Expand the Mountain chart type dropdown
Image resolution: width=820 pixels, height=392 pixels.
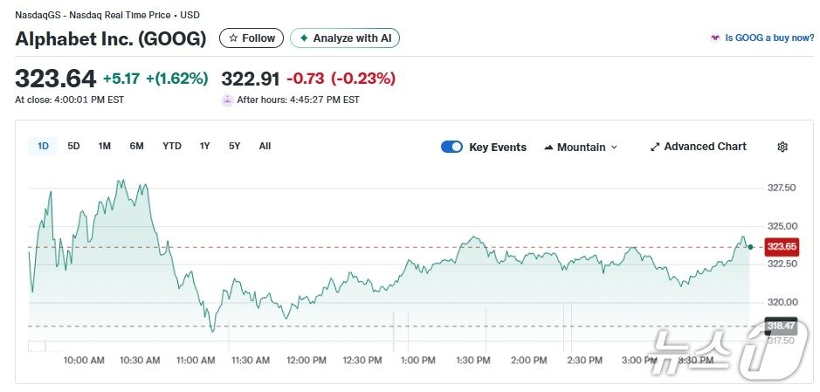(x=581, y=147)
